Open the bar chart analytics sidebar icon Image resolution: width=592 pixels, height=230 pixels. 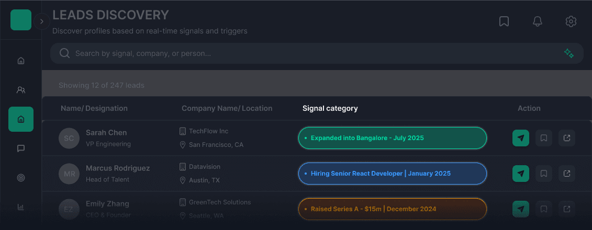tap(21, 207)
